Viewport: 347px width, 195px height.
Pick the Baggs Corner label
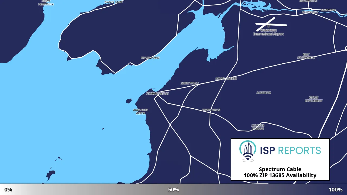click(x=226, y=79)
